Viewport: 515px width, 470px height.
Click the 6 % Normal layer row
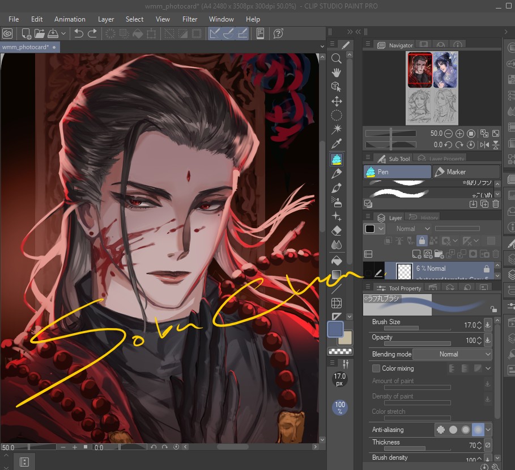pyautogui.click(x=439, y=271)
